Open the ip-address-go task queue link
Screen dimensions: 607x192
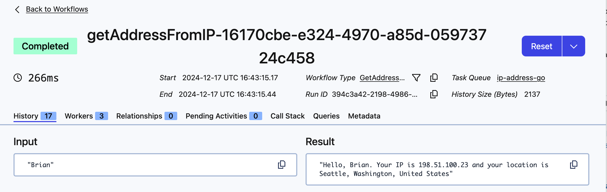tap(520, 78)
